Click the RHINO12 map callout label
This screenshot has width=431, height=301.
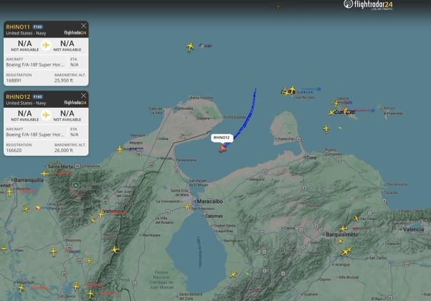coord(221,137)
